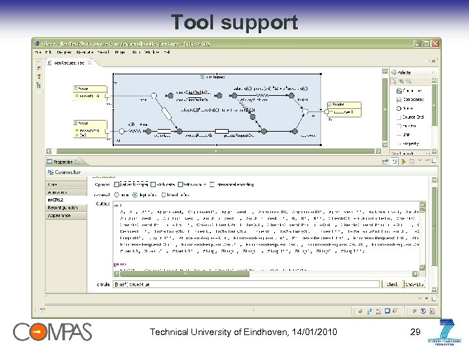
Task: Click the blue square icon in status bar
Action: coord(388,311)
